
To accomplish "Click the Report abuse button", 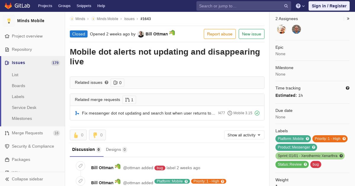I will 220,34.
